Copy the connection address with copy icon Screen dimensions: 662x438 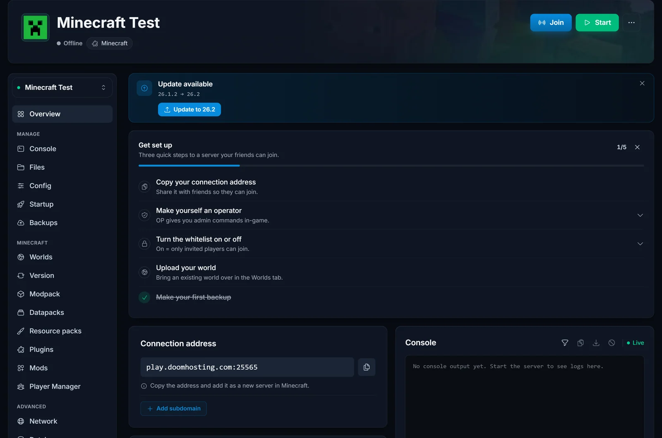[367, 367]
